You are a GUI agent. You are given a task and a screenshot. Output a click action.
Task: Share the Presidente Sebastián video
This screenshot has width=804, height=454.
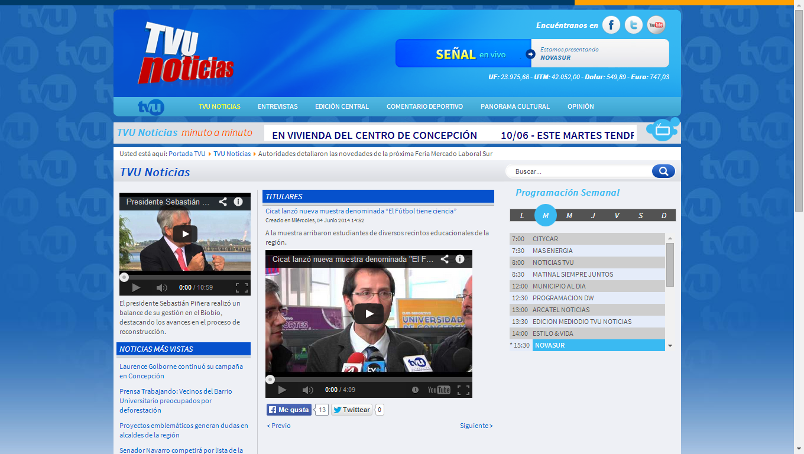[223, 202]
